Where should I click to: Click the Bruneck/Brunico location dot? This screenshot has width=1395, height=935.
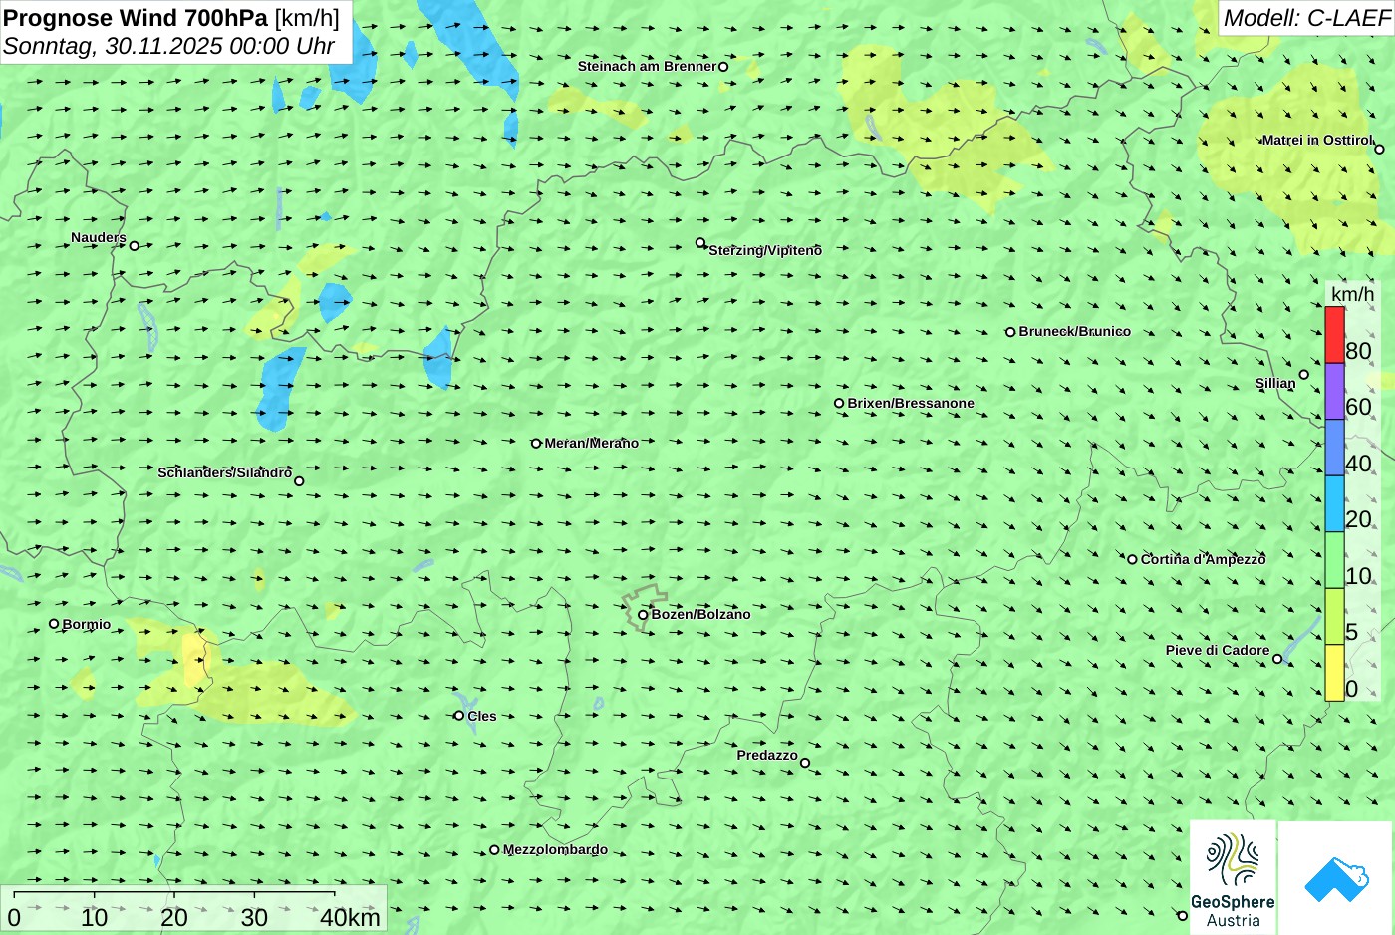[x=1010, y=332]
